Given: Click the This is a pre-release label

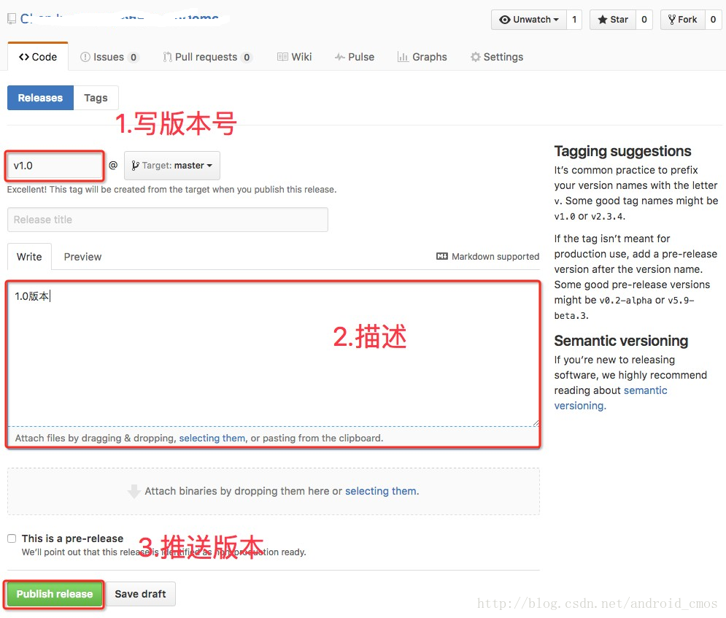Looking at the screenshot, I should point(73,538).
